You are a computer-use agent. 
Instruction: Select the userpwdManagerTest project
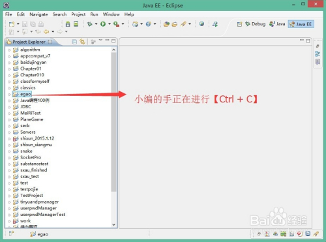click(x=42, y=215)
